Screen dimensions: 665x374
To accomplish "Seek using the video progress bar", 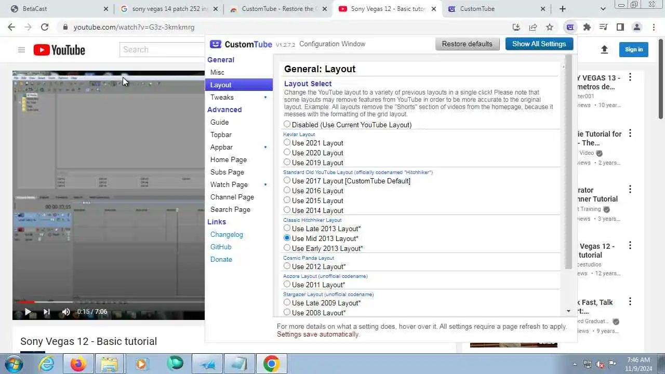I will (x=109, y=301).
